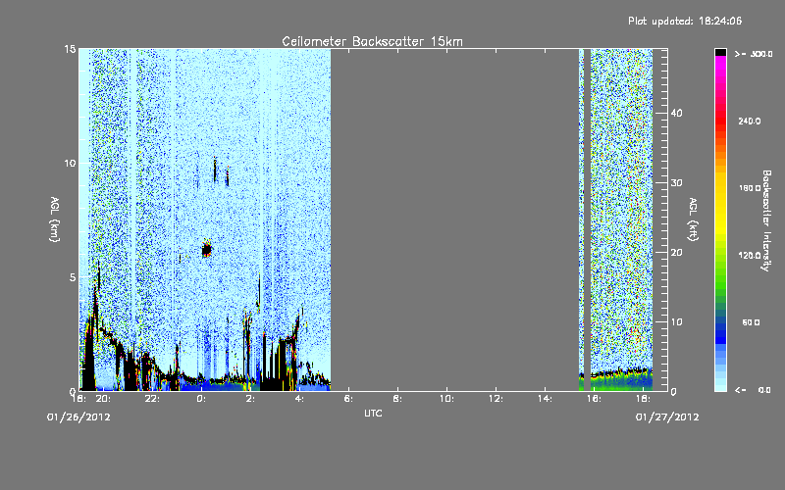The image size is (785, 490).
Task: Click the "2:" time tick label
Action: click(250, 399)
